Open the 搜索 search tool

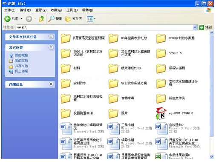pyautogui.click(x=55, y=19)
